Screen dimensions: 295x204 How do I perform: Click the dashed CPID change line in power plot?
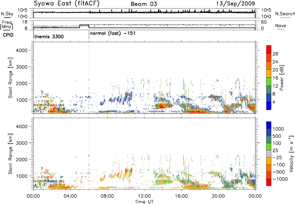pos(89,78)
